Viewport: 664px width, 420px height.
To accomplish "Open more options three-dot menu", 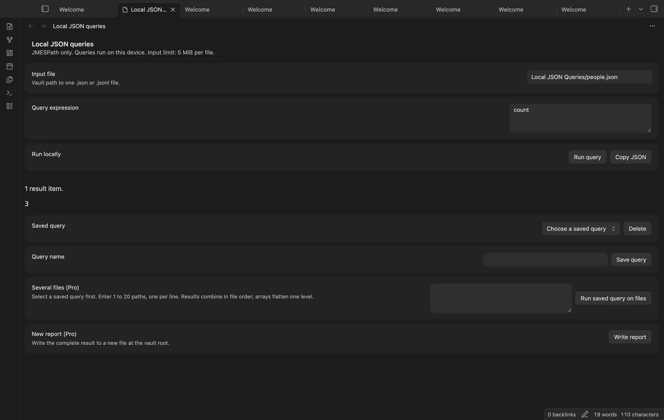I will click(x=652, y=26).
